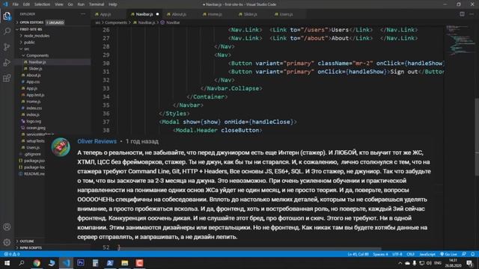Screen dimensions: 479x269
Task: Open App.css in the file tree
Action: pyautogui.click(x=33, y=81)
